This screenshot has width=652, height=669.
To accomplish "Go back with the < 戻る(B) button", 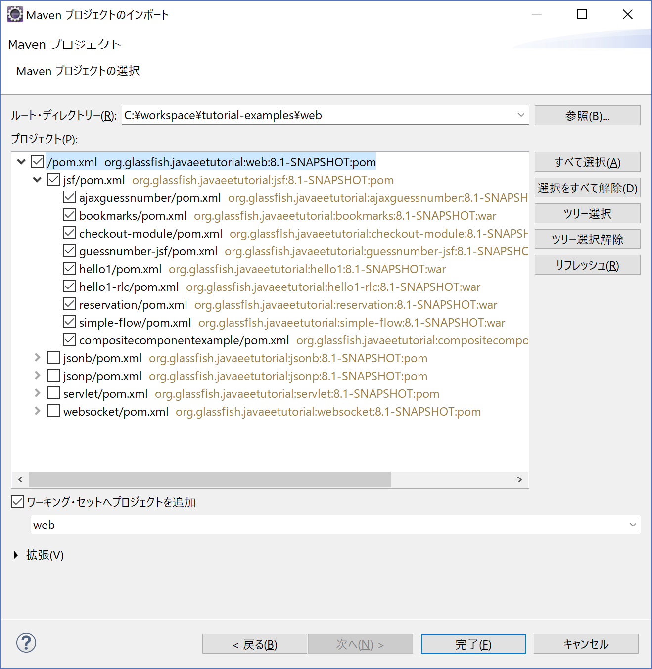I will click(255, 644).
